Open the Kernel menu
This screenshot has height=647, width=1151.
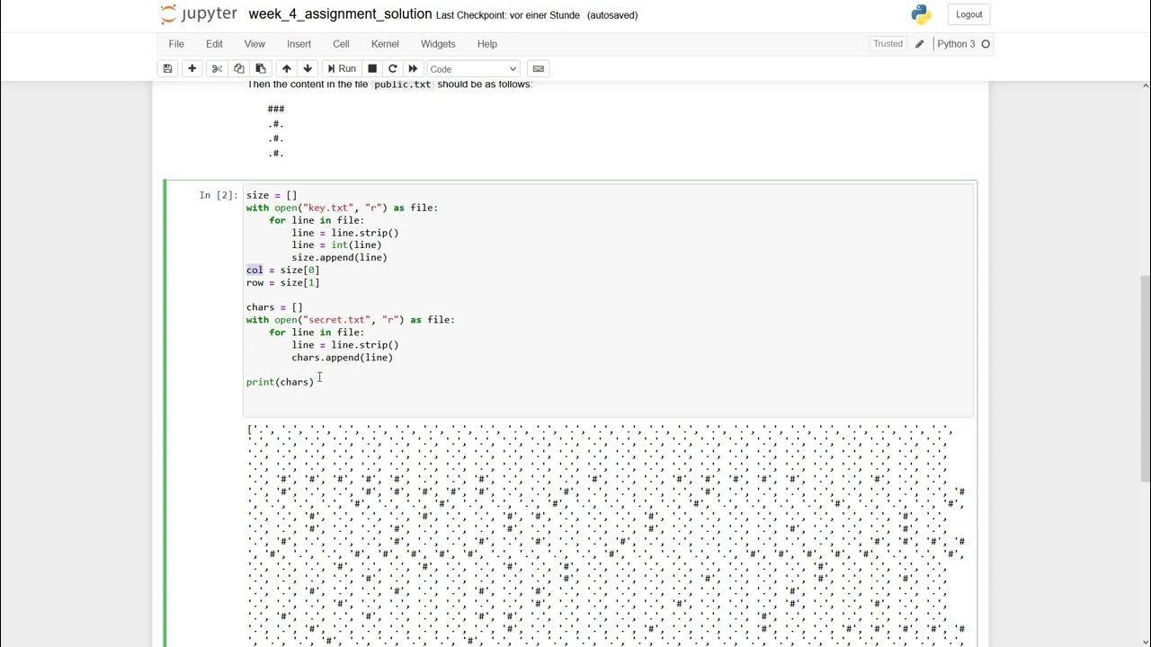coord(385,44)
